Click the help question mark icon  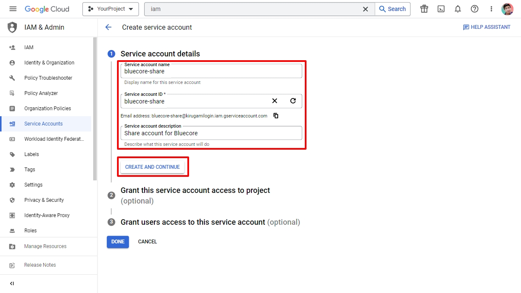[x=474, y=9]
